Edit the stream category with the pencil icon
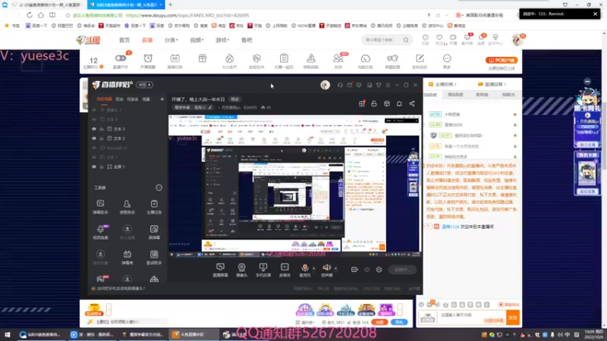 (210, 108)
